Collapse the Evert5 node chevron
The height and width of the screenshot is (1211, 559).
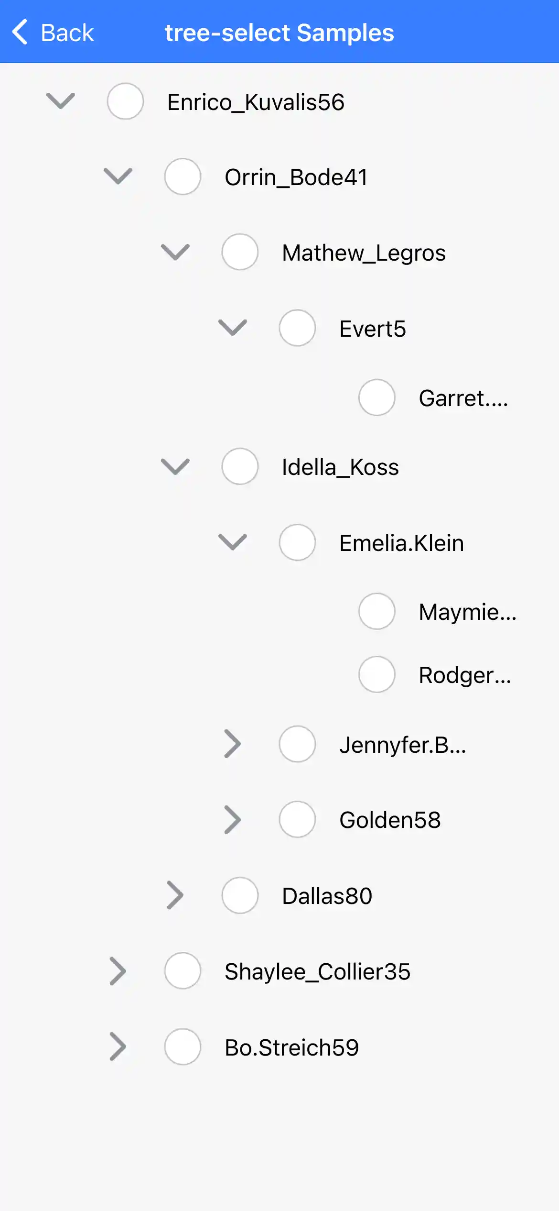point(233,328)
